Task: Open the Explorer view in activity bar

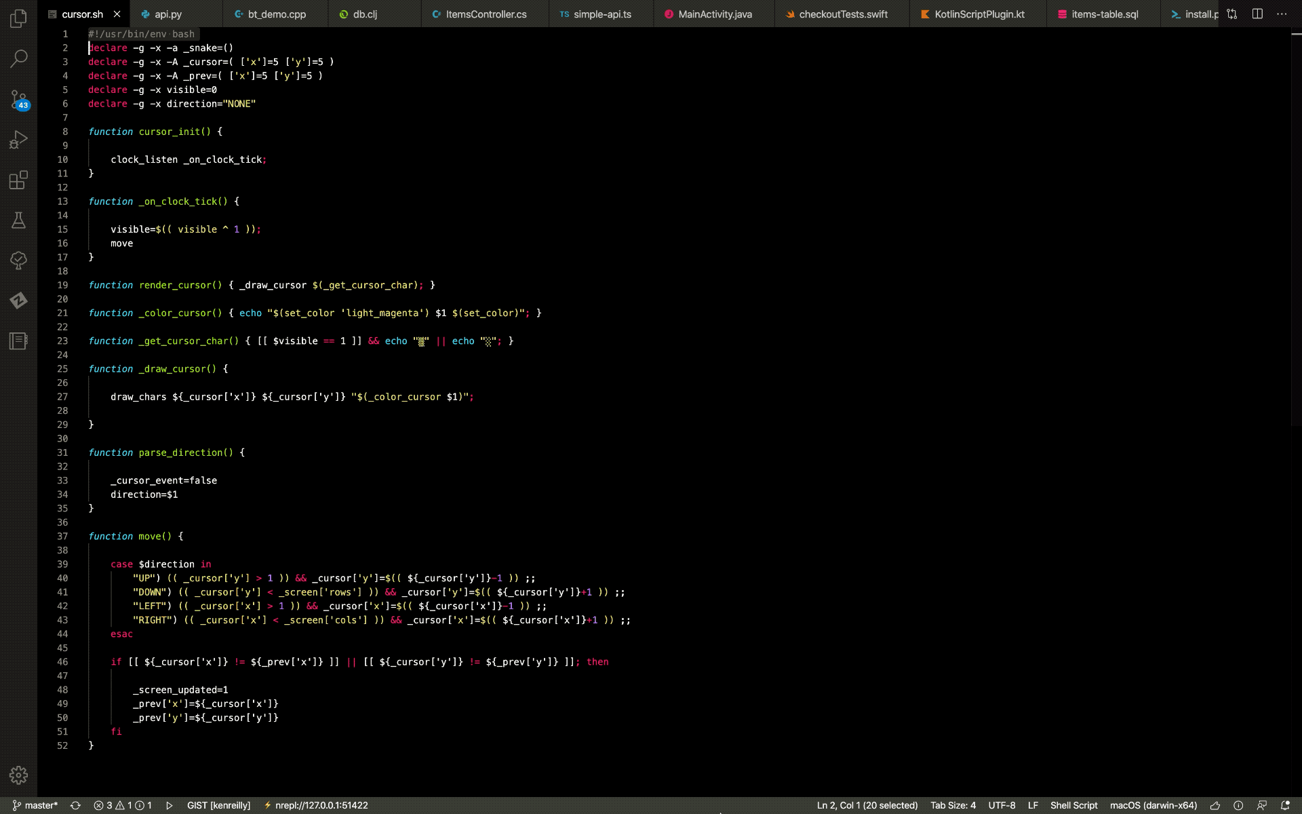Action: (18, 18)
